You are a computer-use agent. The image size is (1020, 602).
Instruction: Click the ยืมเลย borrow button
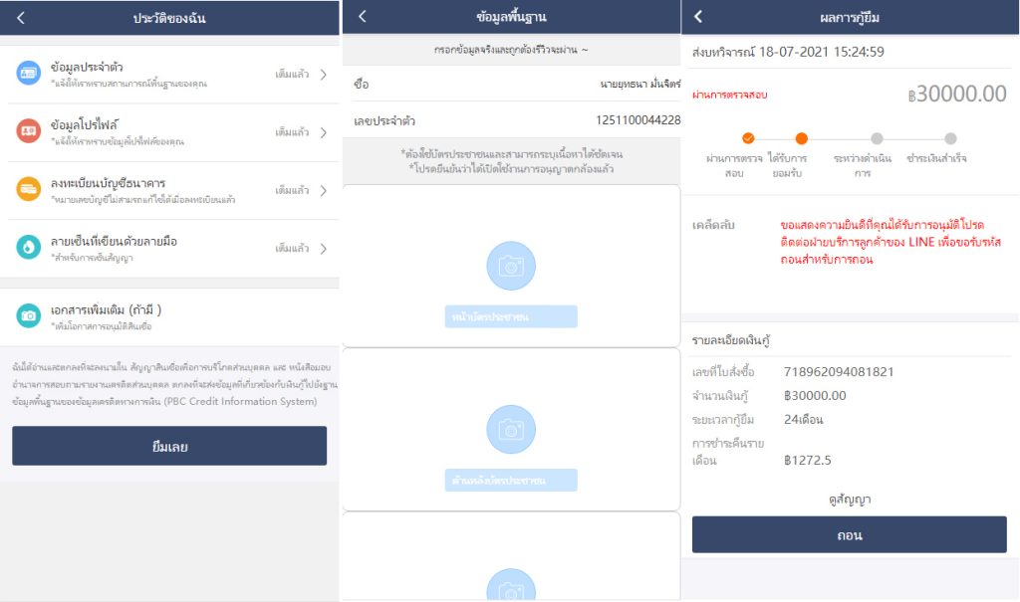coord(169,446)
